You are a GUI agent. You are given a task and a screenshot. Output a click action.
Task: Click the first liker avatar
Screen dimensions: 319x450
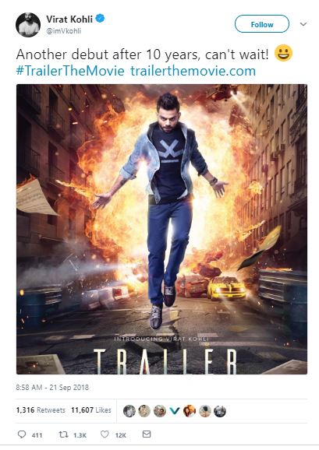(129, 411)
